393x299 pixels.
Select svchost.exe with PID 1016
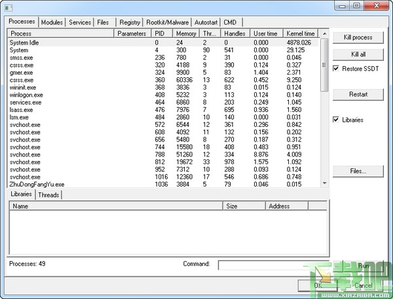pyautogui.click(x=164, y=177)
